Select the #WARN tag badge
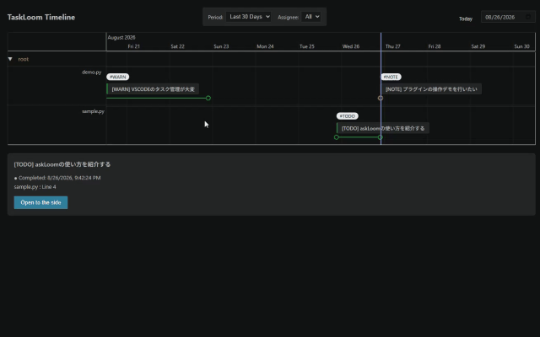This screenshot has width=540, height=337. [x=118, y=77]
